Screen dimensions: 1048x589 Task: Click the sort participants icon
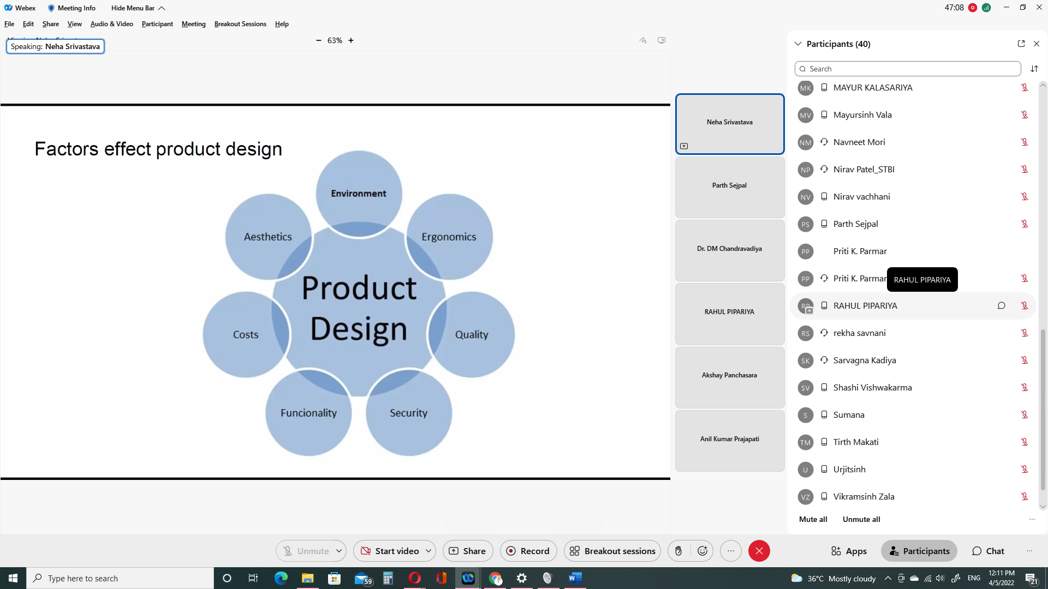1034,69
